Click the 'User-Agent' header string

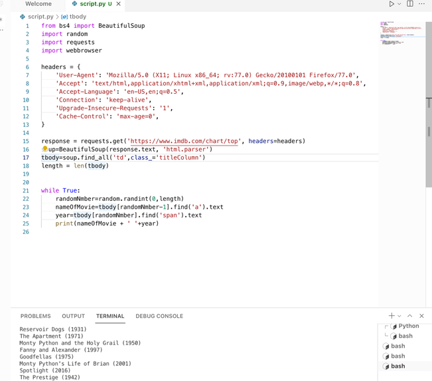tap(76, 75)
